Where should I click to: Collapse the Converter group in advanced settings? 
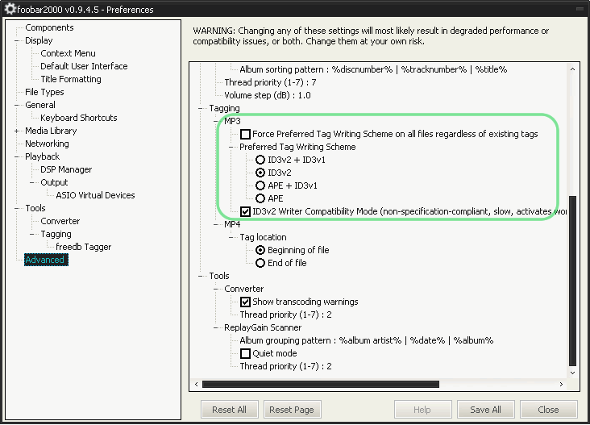point(215,289)
